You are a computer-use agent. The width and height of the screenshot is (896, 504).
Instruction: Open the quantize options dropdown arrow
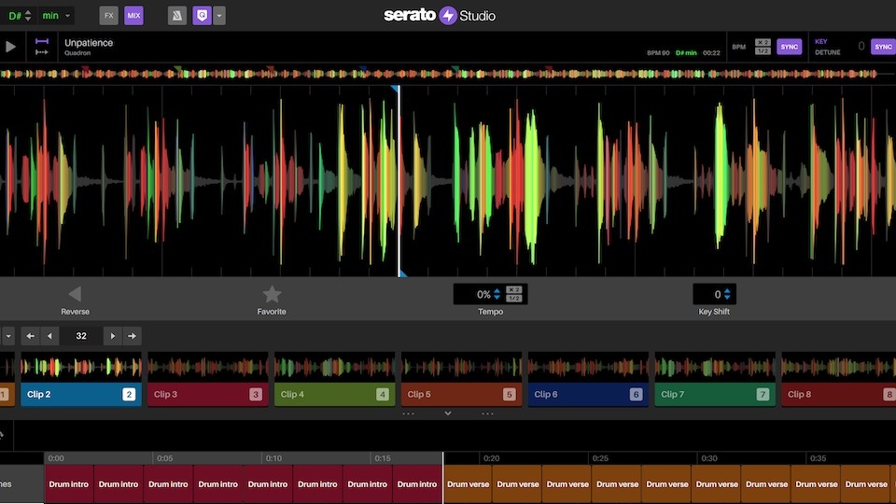coord(219,16)
